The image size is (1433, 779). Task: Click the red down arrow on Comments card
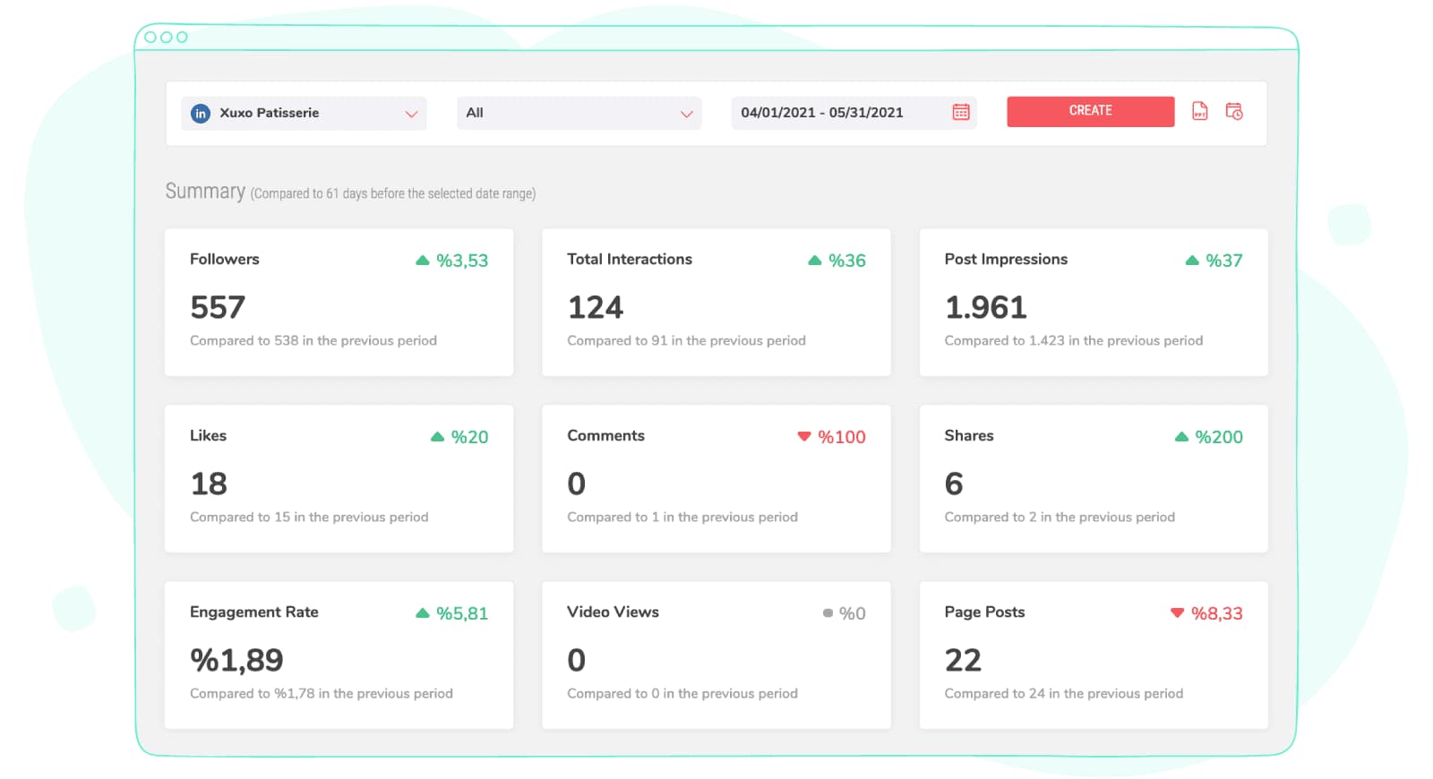[804, 437]
